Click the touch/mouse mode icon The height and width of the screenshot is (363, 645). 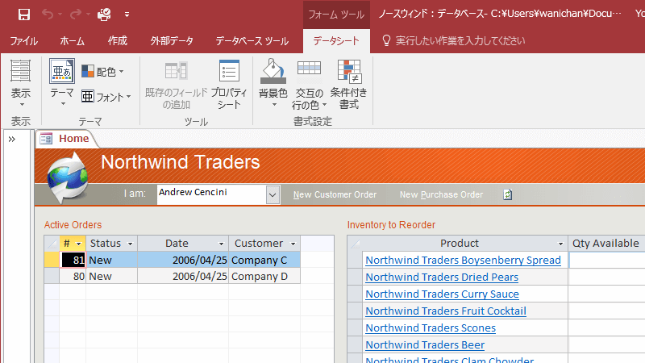pos(104,15)
